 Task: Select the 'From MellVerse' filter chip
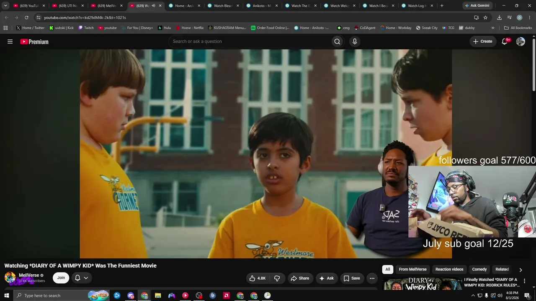pos(412,270)
